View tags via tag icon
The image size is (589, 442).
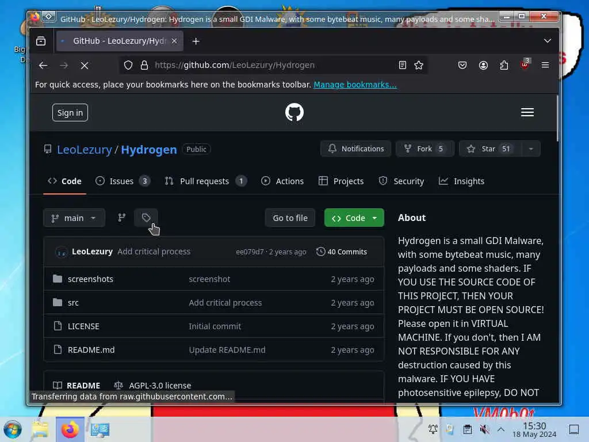coord(146,218)
